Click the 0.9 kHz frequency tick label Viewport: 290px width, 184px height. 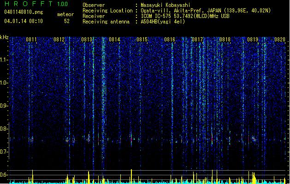coord(4,106)
